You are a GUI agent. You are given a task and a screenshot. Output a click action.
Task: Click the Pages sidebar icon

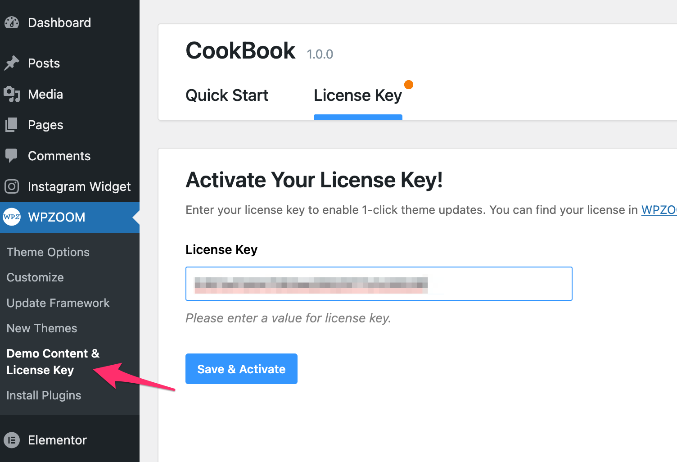coord(12,125)
